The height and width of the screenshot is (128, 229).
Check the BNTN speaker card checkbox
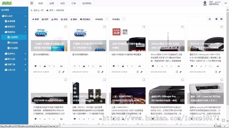[105, 80]
